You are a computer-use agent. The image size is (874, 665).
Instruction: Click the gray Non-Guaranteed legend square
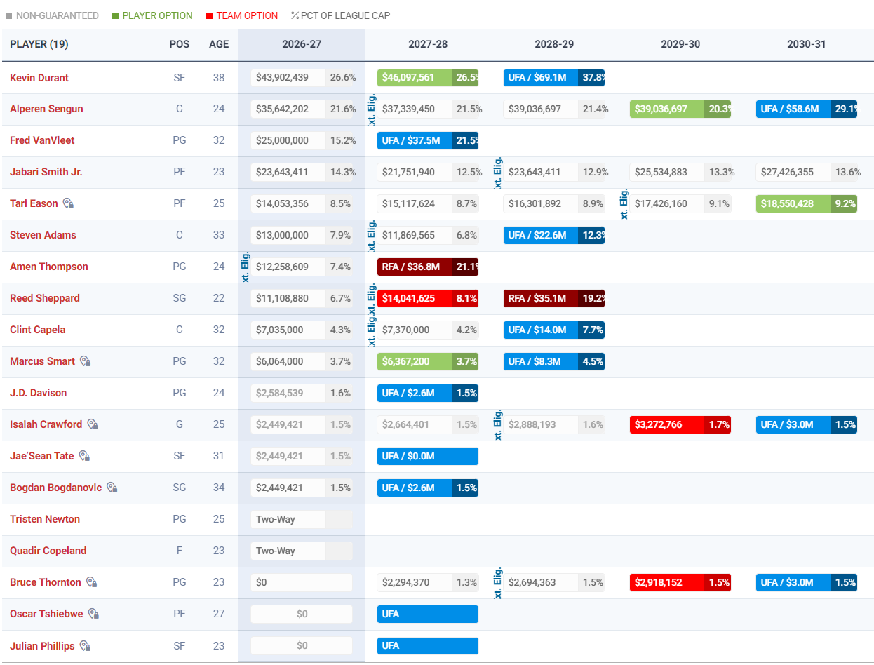[9, 15]
